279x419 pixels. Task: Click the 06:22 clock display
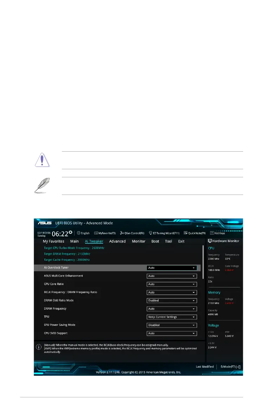point(60,234)
